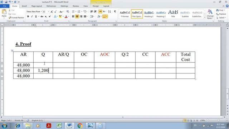Switch to the Page Layout tab

coord(36,6)
